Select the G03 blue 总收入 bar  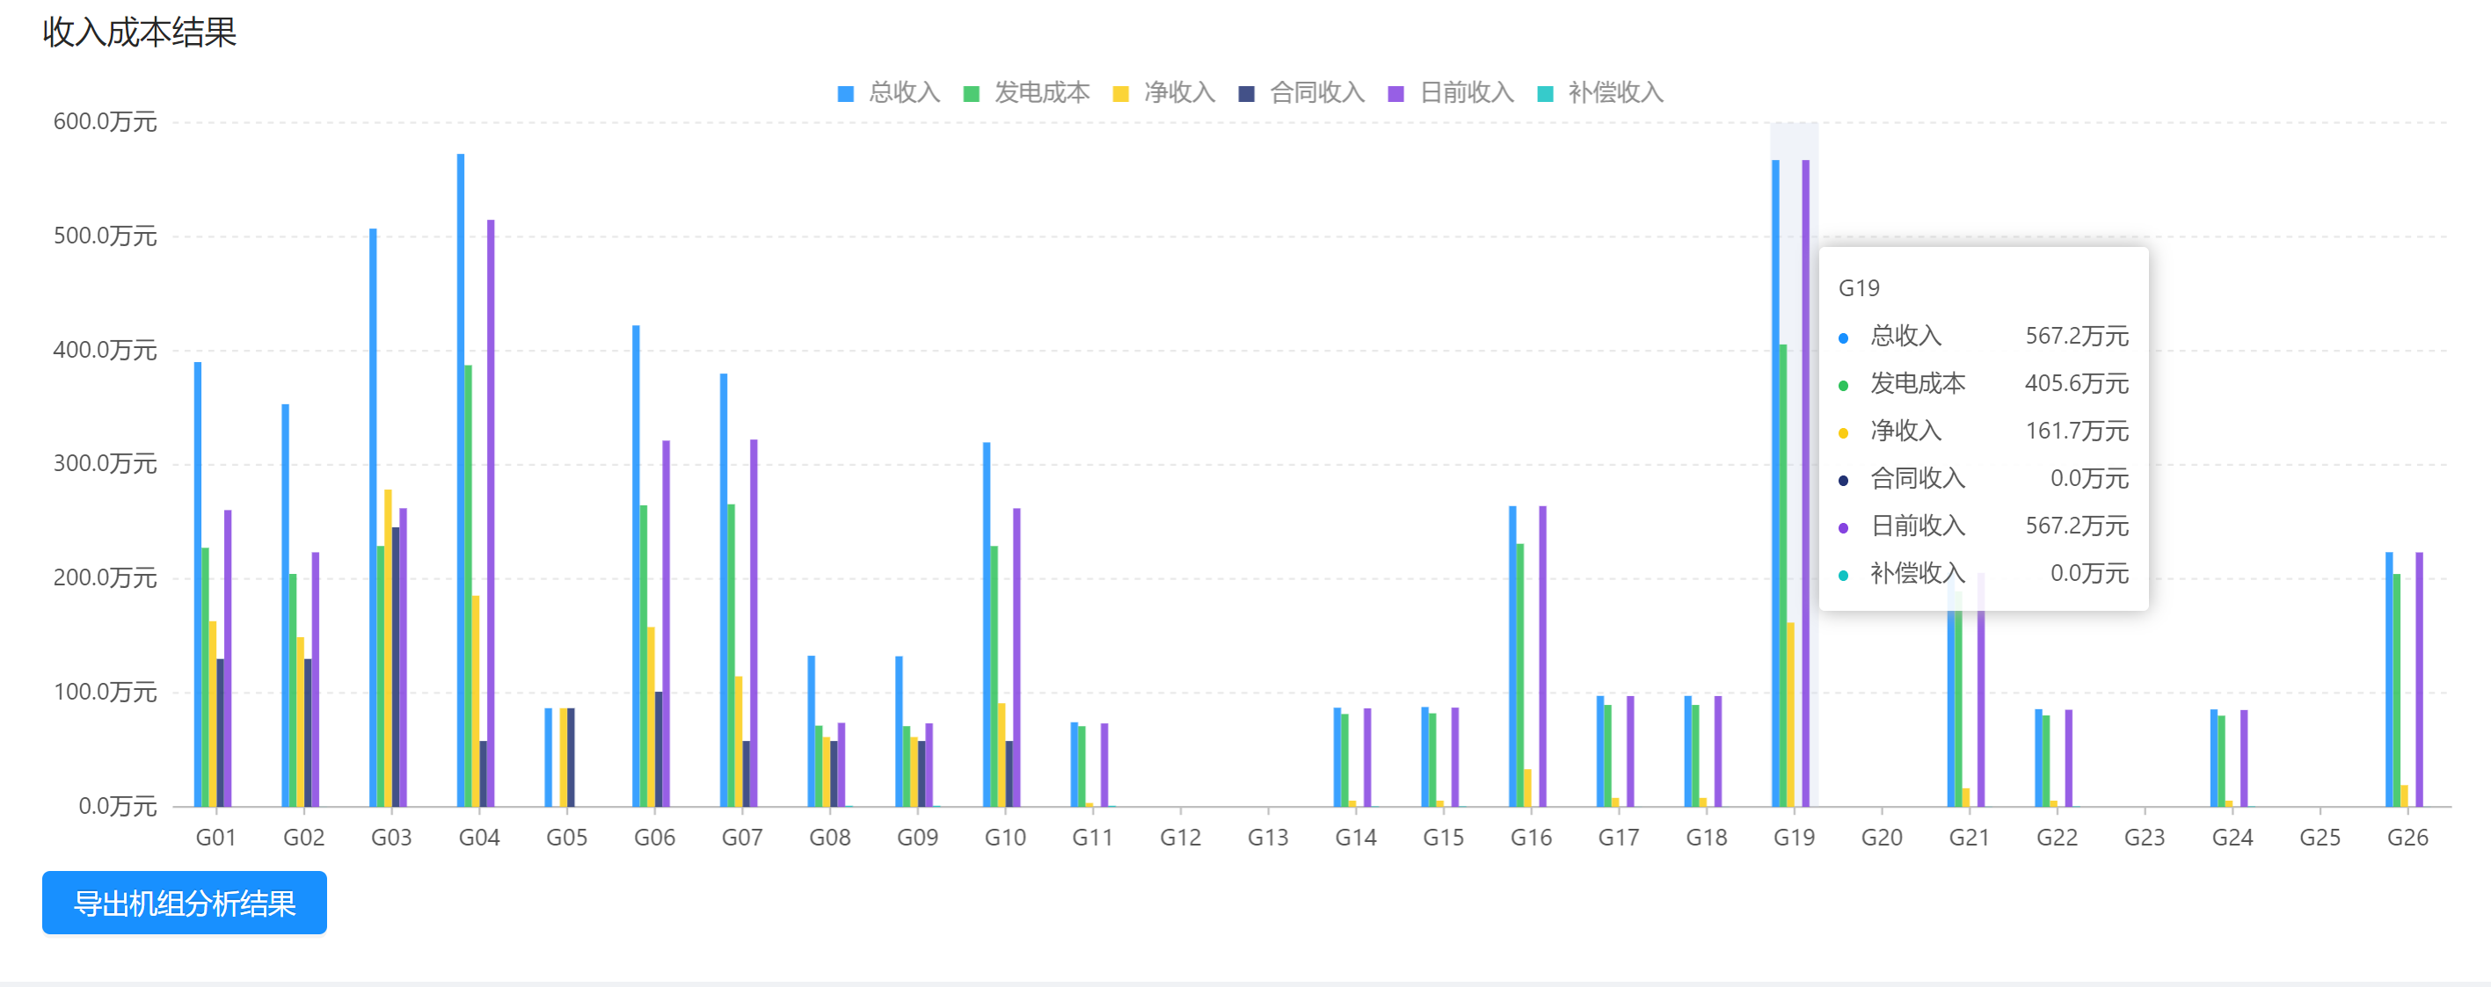coord(374,517)
